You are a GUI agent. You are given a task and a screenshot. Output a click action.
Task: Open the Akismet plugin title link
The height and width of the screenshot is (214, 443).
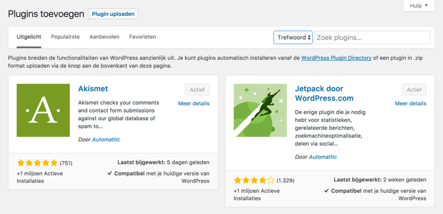[93, 89]
